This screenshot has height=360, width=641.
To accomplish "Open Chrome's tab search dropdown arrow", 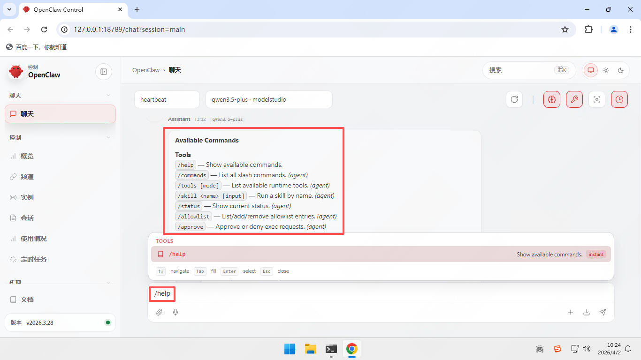I will pyautogui.click(x=9, y=9).
